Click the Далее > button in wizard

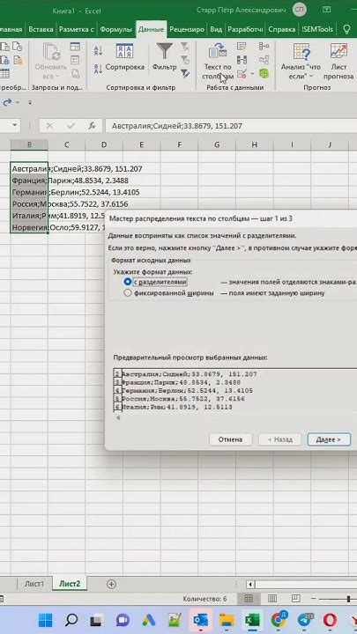[x=329, y=439]
